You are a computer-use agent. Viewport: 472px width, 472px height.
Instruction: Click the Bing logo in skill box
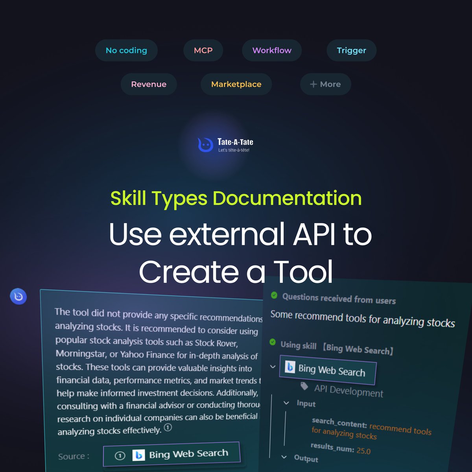point(290,367)
